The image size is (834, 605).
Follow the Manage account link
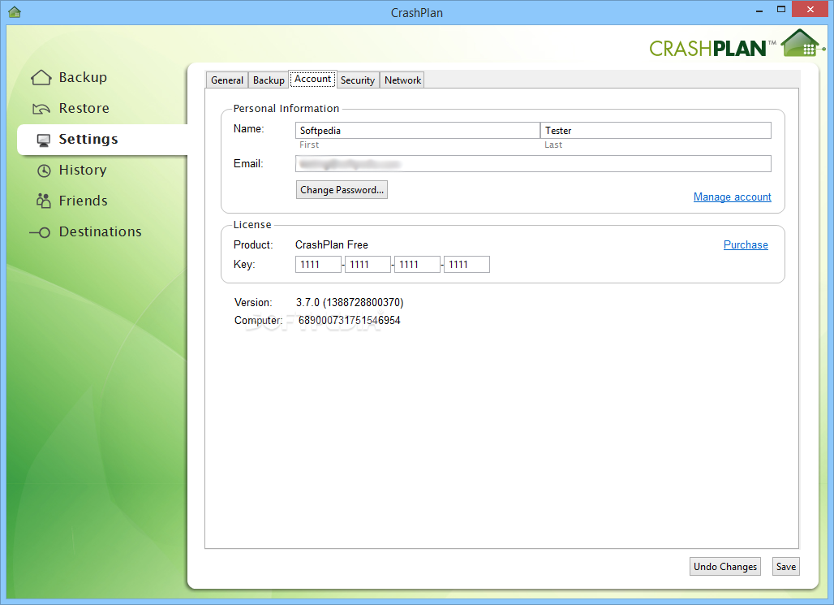tap(732, 197)
